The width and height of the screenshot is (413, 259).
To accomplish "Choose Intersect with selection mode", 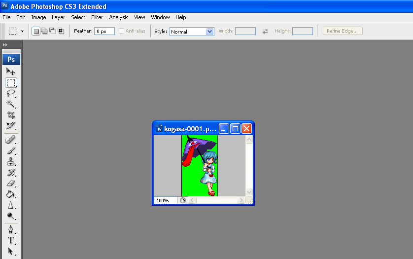I will pyautogui.click(x=61, y=31).
